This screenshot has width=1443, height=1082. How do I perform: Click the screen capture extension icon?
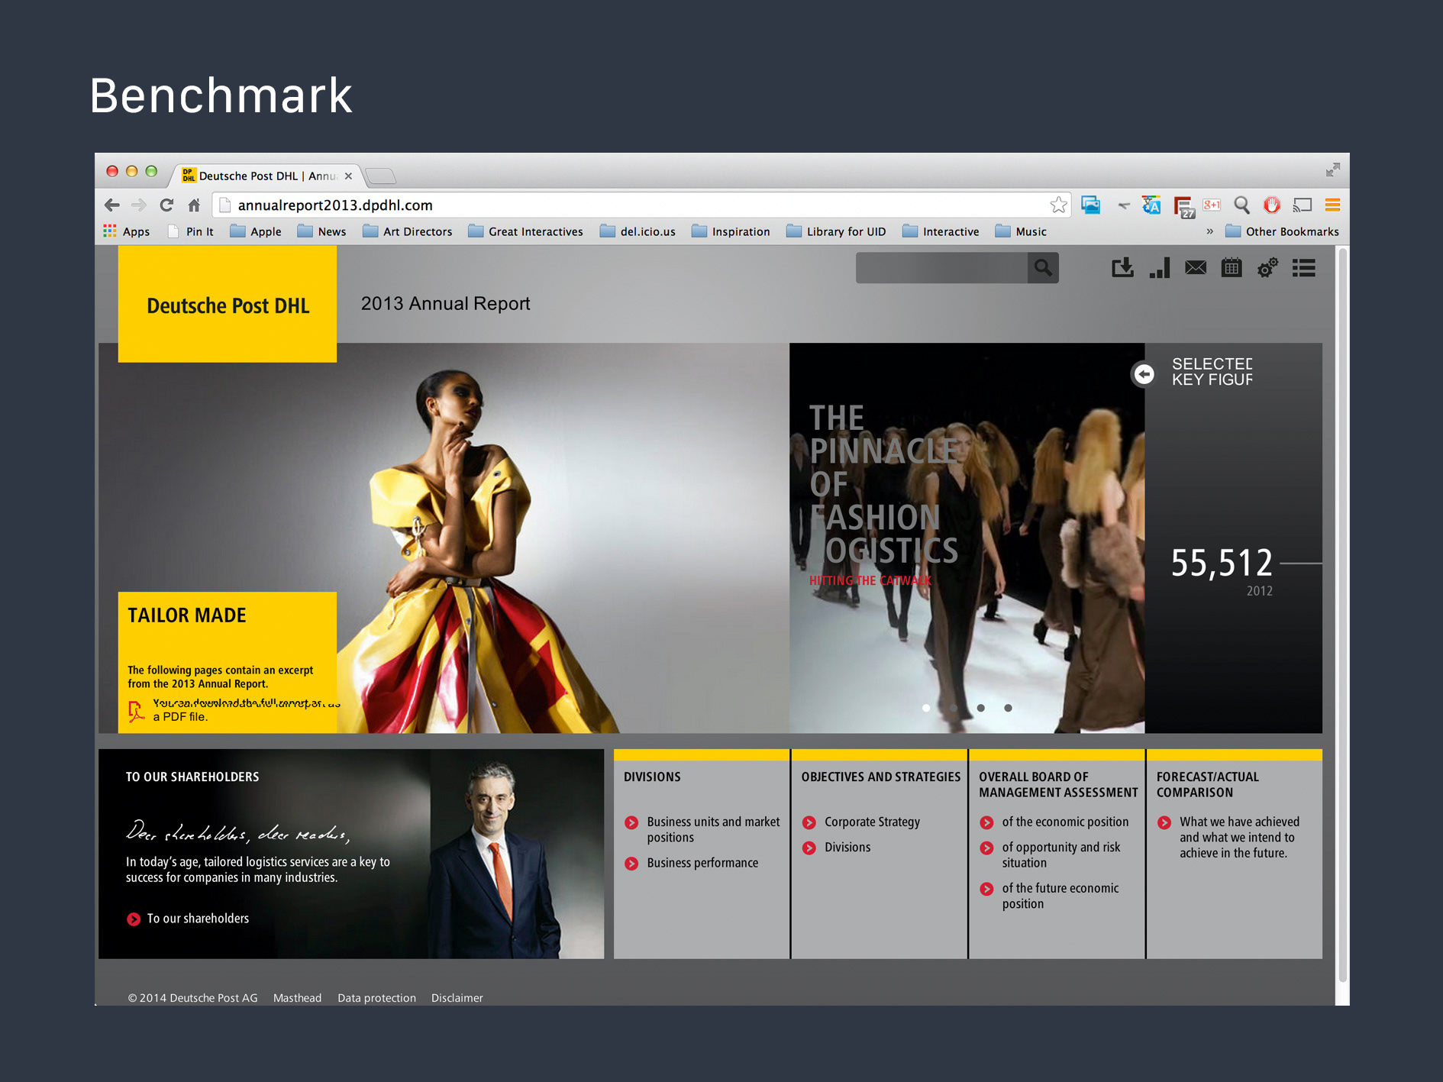(1090, 205)
